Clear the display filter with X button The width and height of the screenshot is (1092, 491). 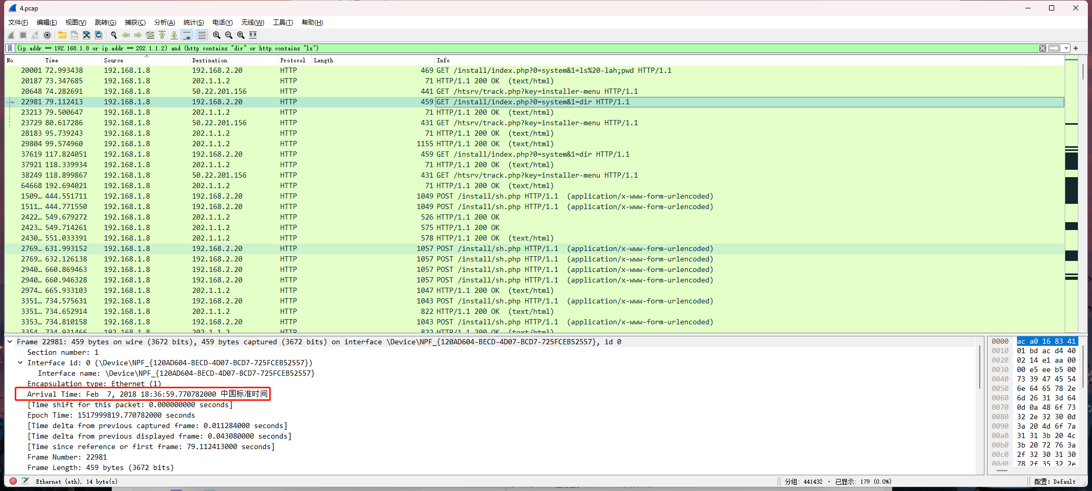[1043, 48]
